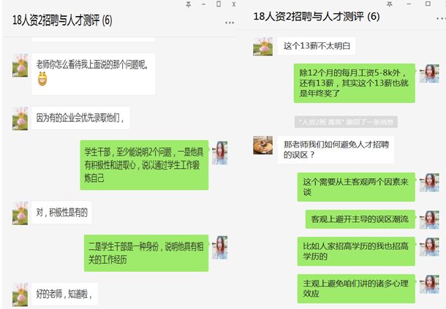Select the '这个13薪不太明白' message bubble

coord(317,46)
